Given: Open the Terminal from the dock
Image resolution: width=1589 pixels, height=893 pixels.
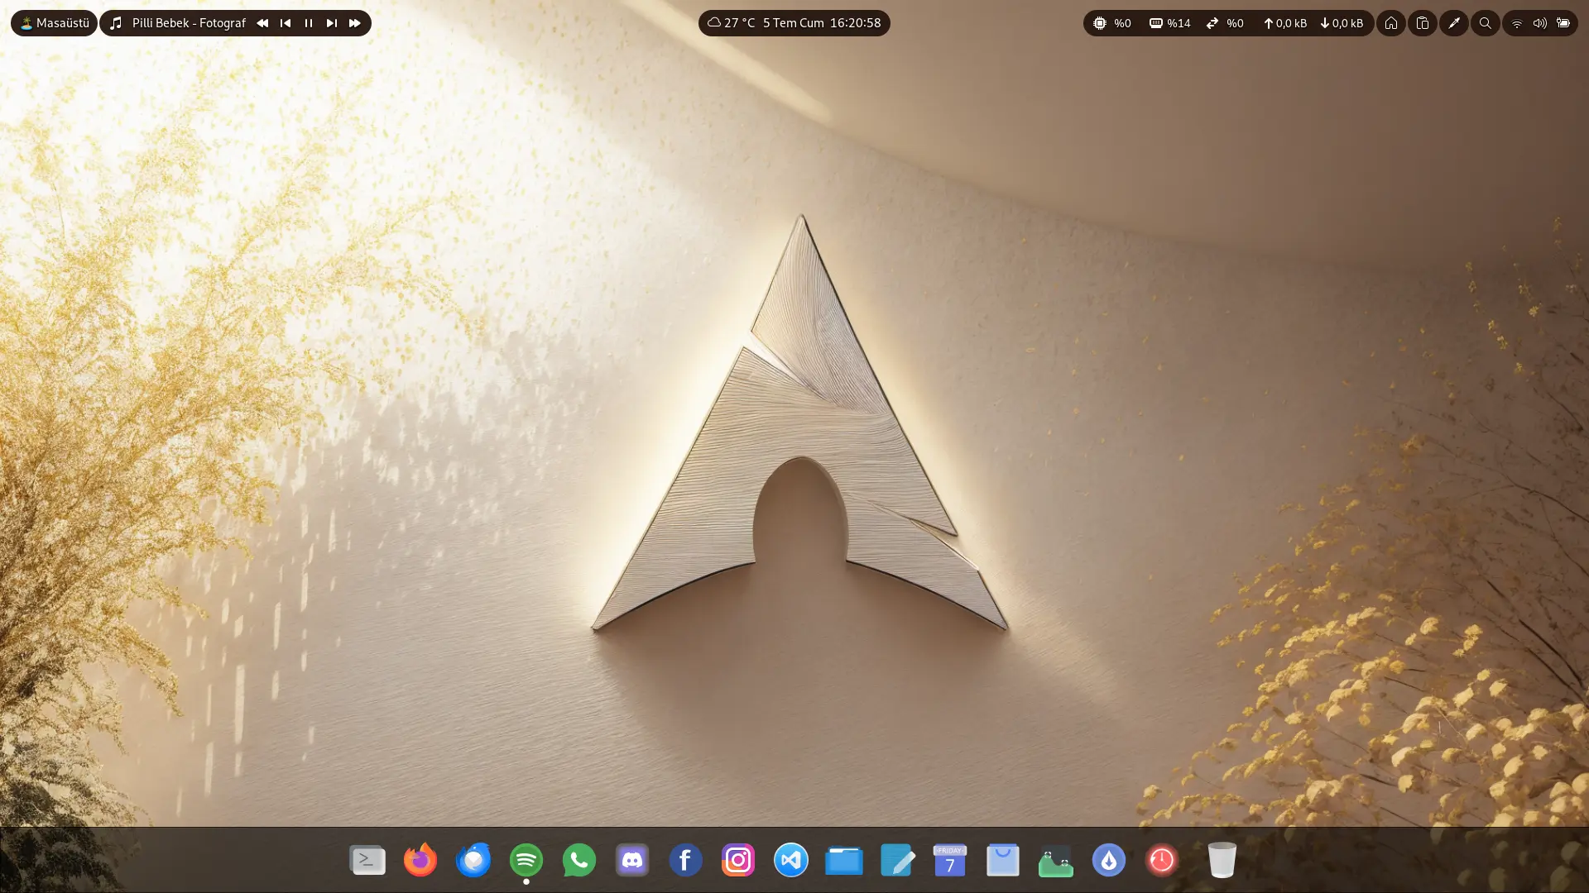Looking at the screenshot, I should pyautogui.click(x=367, y=861).
